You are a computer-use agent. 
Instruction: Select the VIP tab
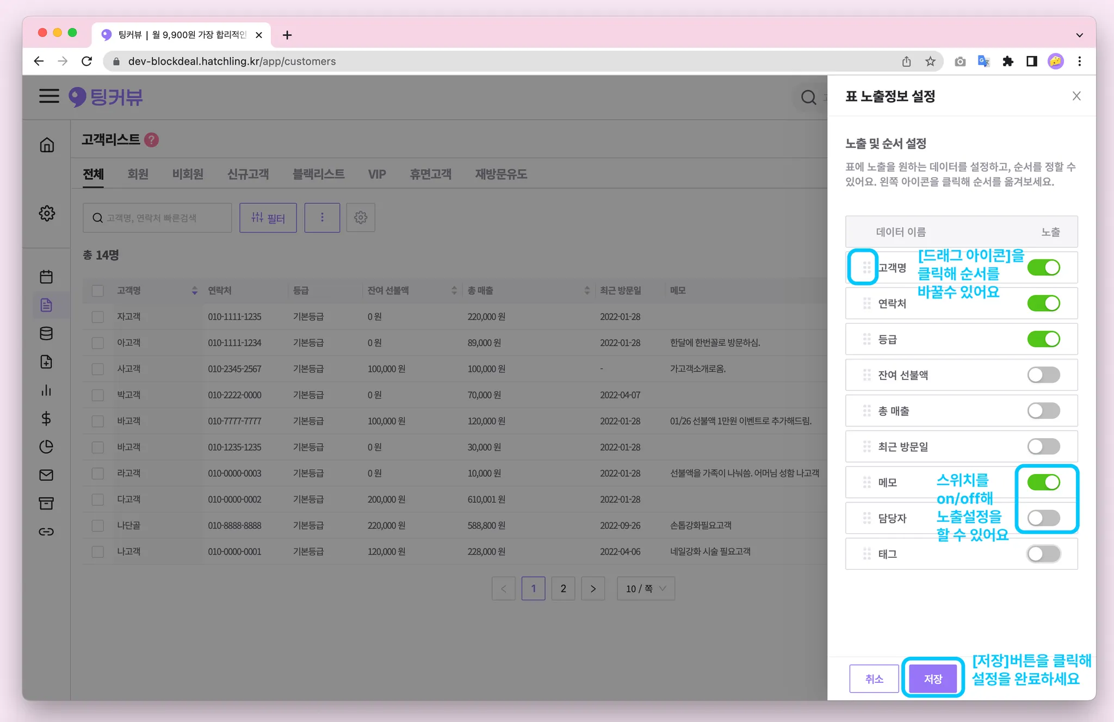pos(376,174)
